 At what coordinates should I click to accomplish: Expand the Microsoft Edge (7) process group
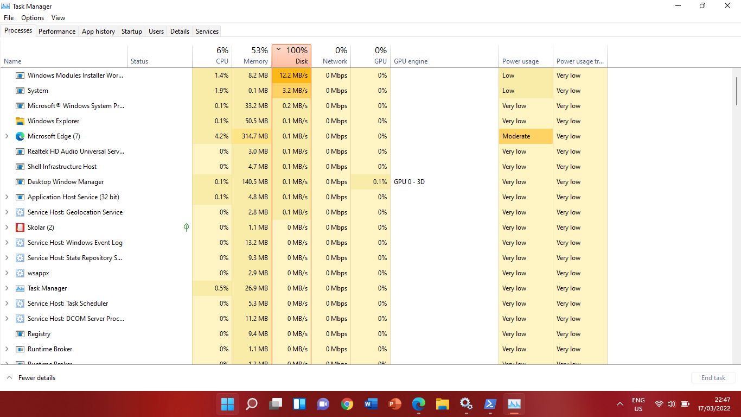pyautogui.click(x=7, y=136)
